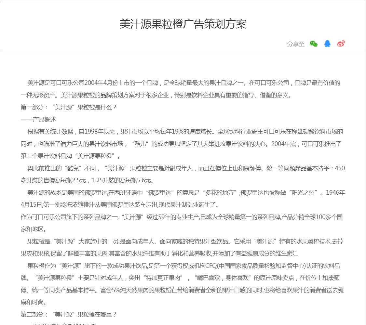Open the 品牌策划 link in the intro paragraph
Image resolution: width=366 pixels, height=325 pixels.
(112, 95)
